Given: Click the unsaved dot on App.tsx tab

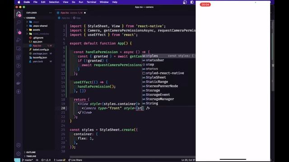Looking at the screenshot, I should tap(85, 13).
